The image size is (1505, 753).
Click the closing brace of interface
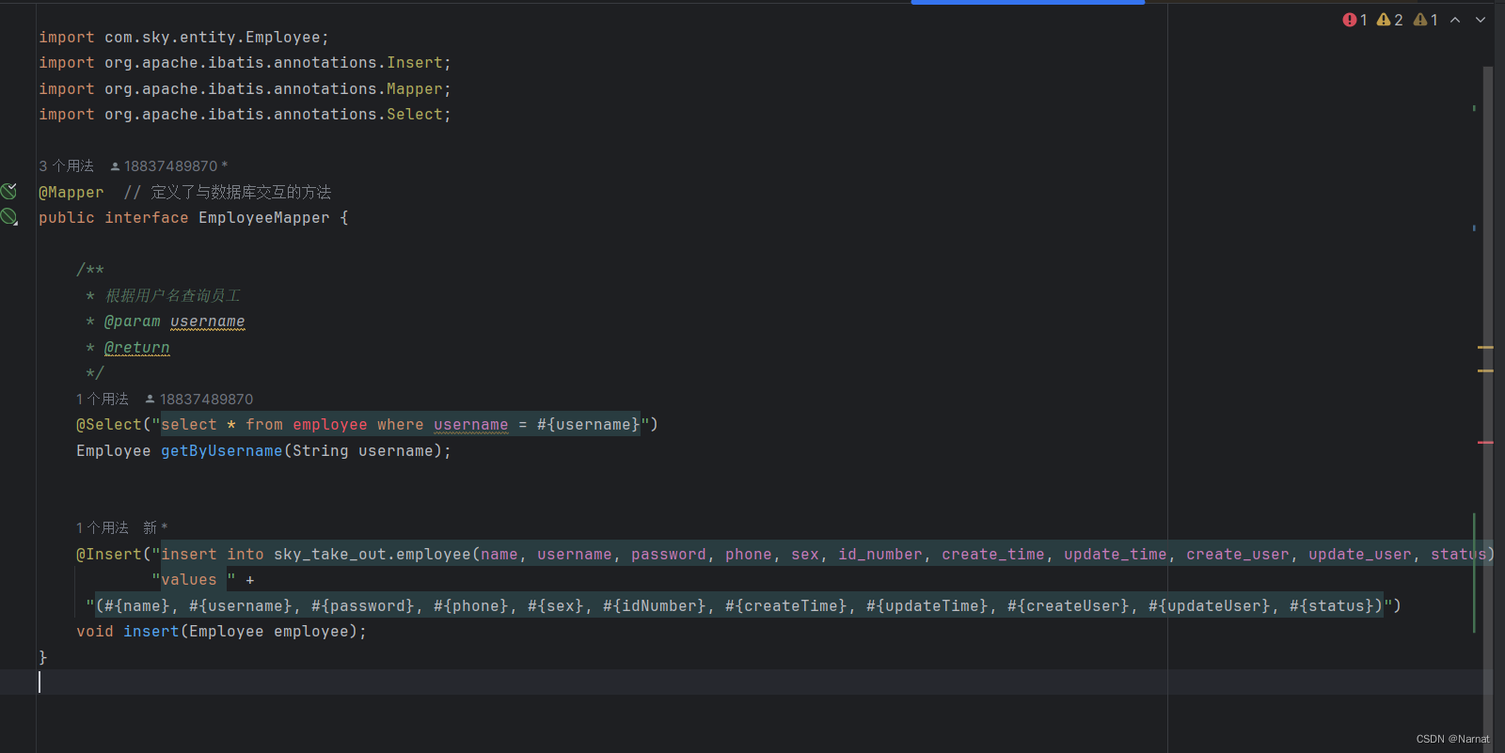click(x=43, y=657)
